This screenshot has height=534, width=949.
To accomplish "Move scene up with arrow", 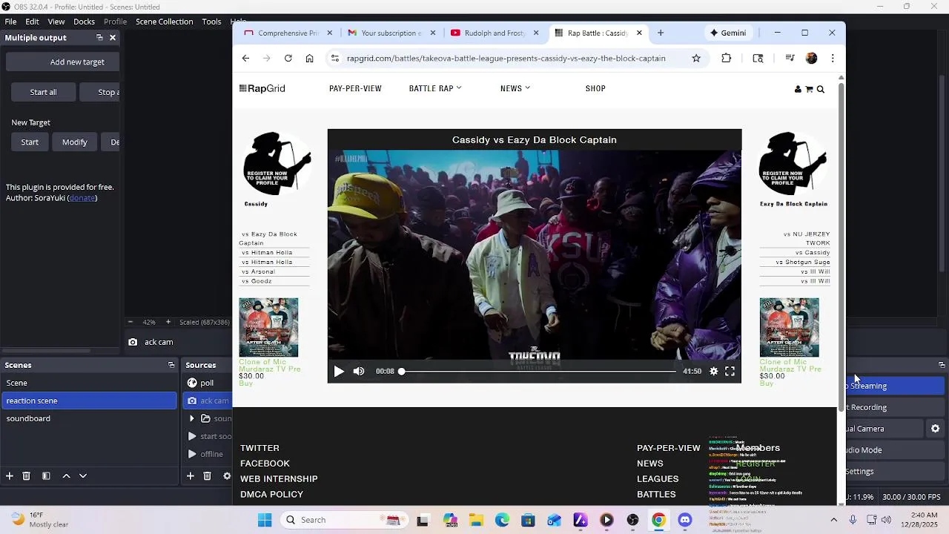I will pyautogui.click(x=66, y=476).
